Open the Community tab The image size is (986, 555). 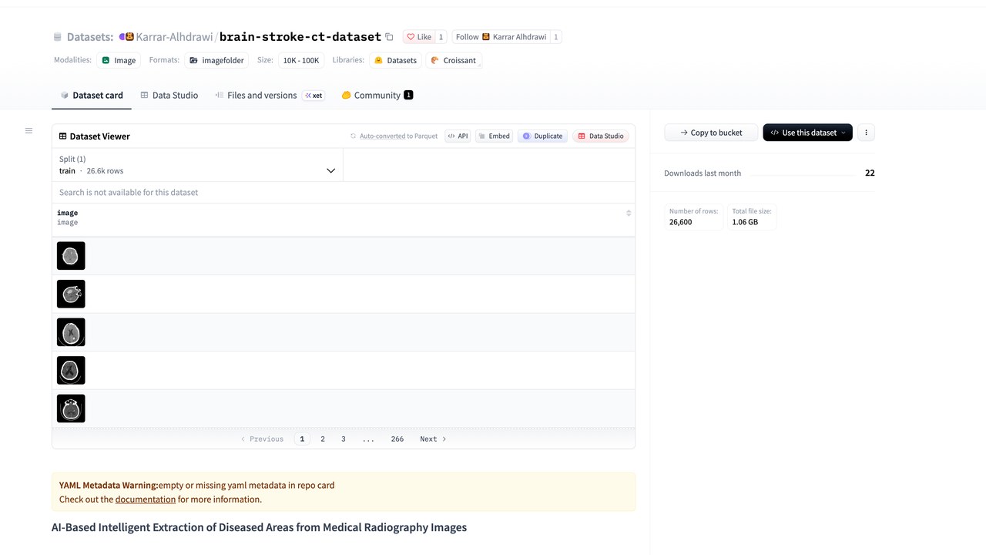(x=377, y=96)
